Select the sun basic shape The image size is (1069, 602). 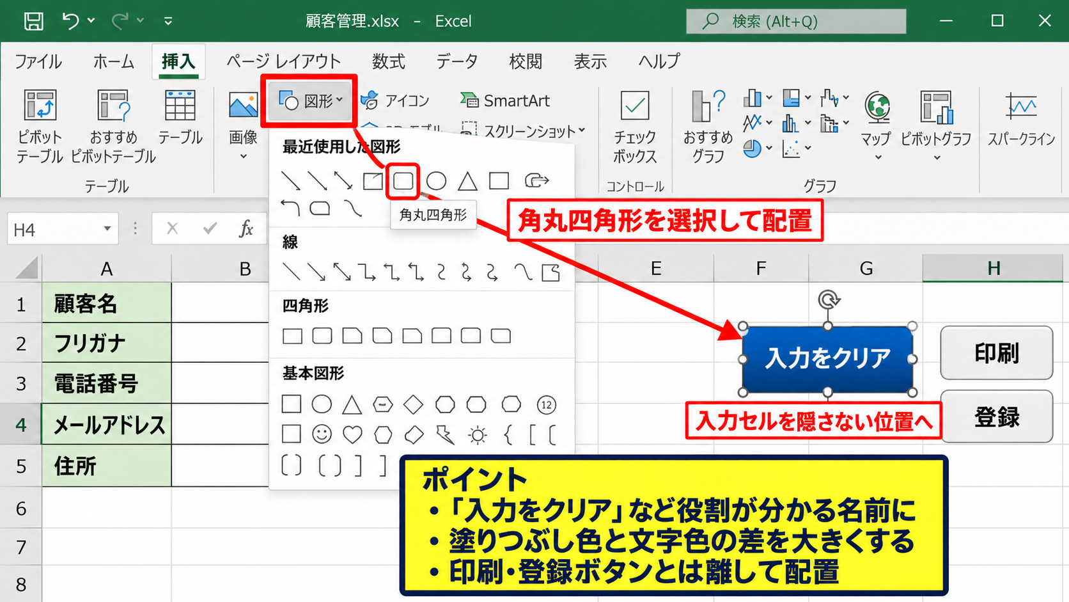pyautogui.click(x=477, y=436)
